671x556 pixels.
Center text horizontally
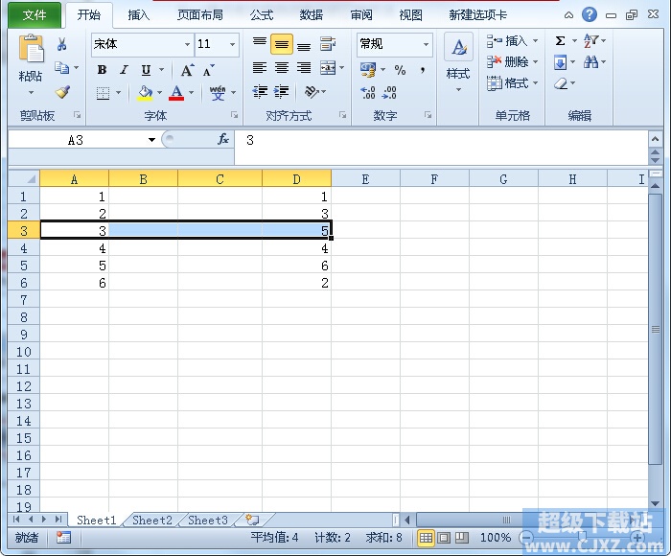tap(282, 68)
